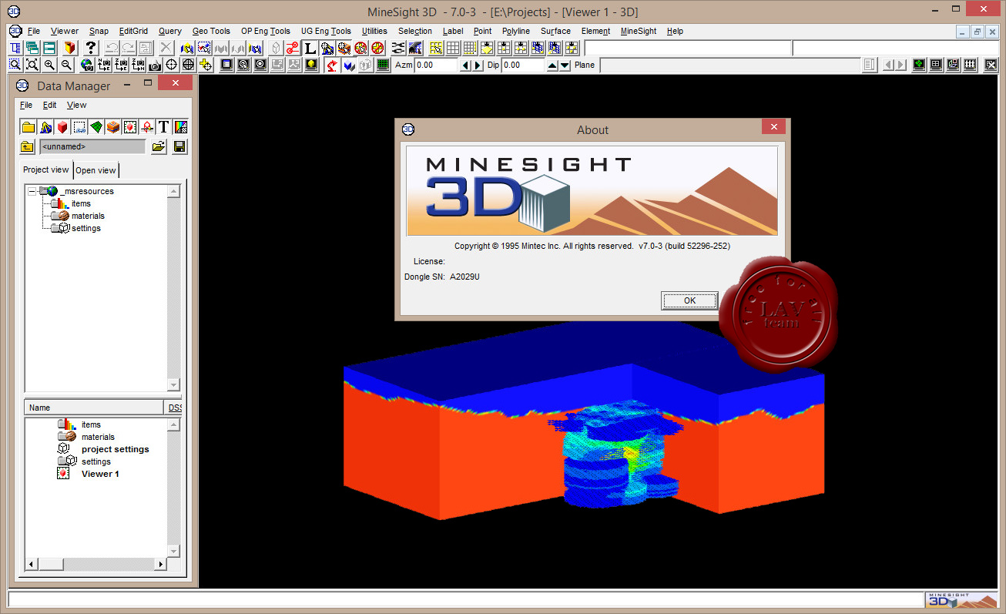1006x614 pixels.
Task: Click the first tree-list icon in top toolbar
Action: click(15, 48)
